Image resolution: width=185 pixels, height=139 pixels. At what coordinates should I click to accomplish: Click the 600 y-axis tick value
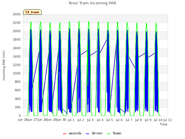pyautogui.click(x=18, y=90)
